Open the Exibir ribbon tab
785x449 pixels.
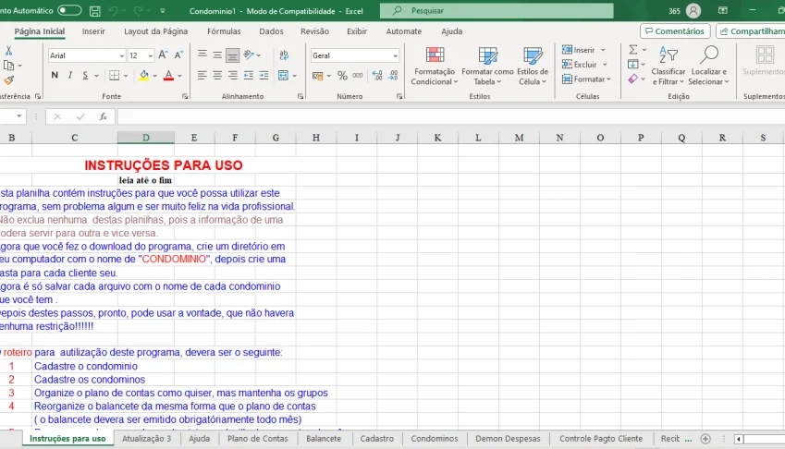357,31
